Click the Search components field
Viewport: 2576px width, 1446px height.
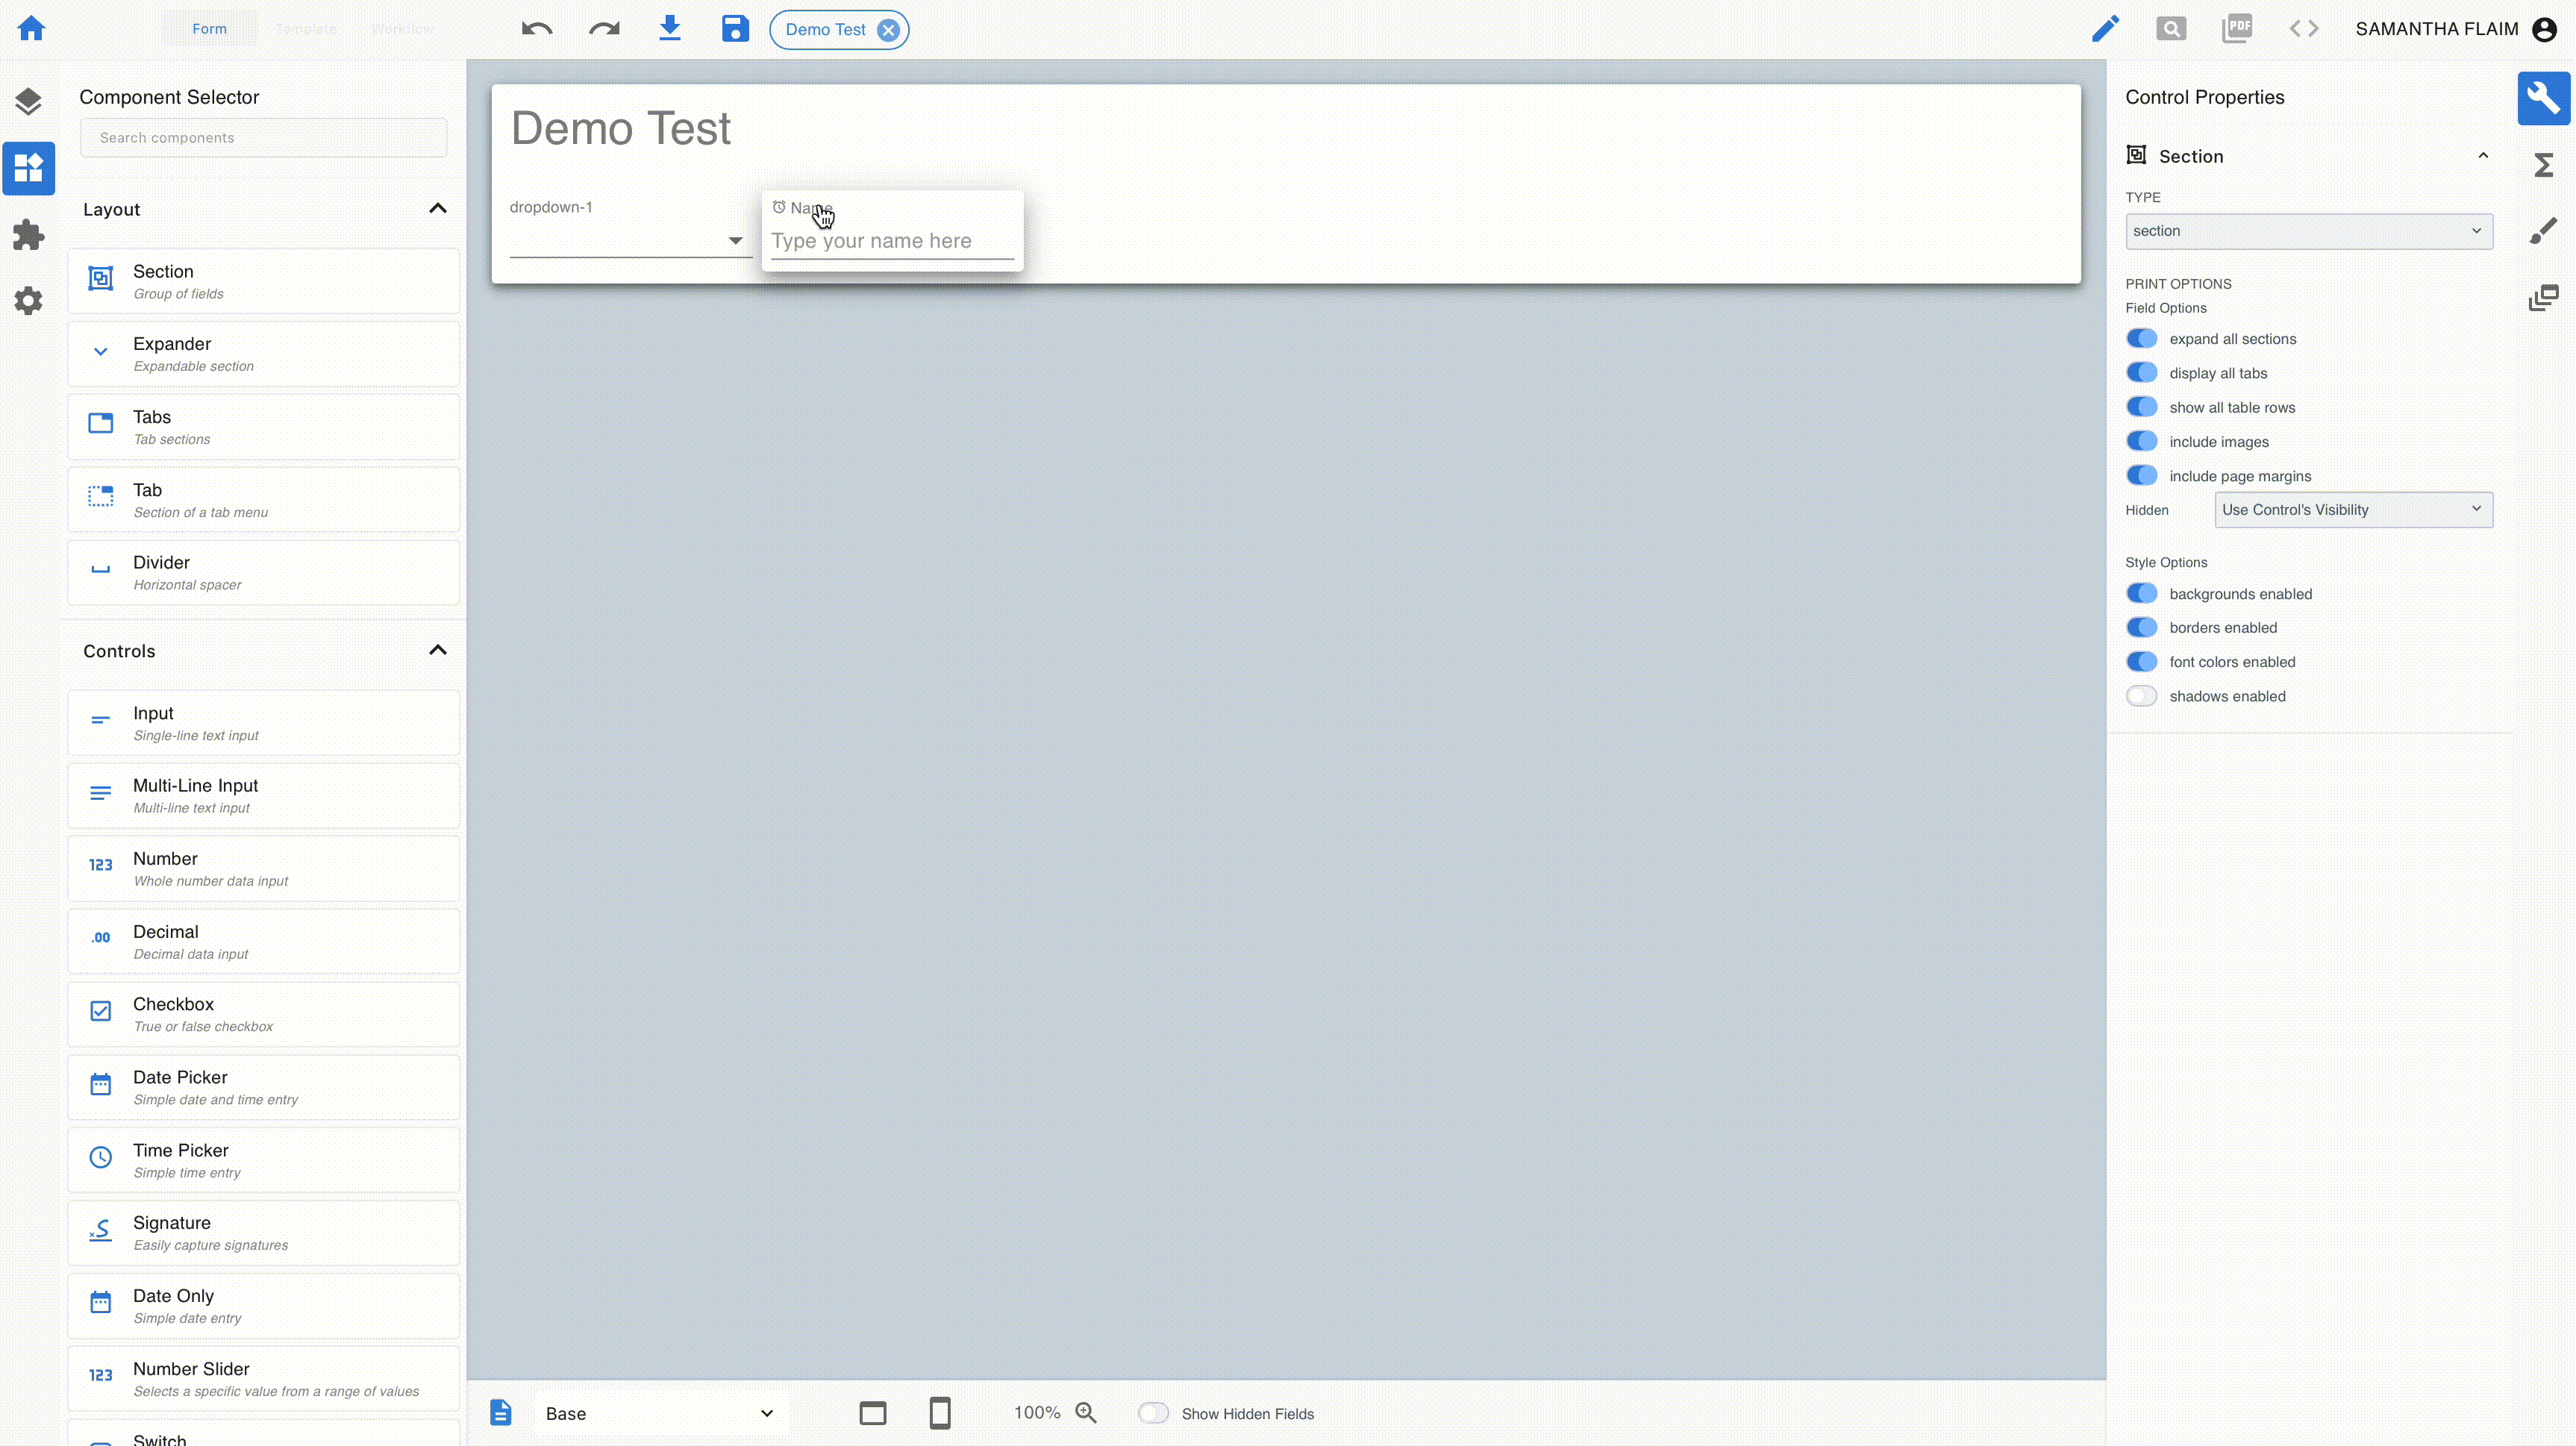[x=263, y=138]
